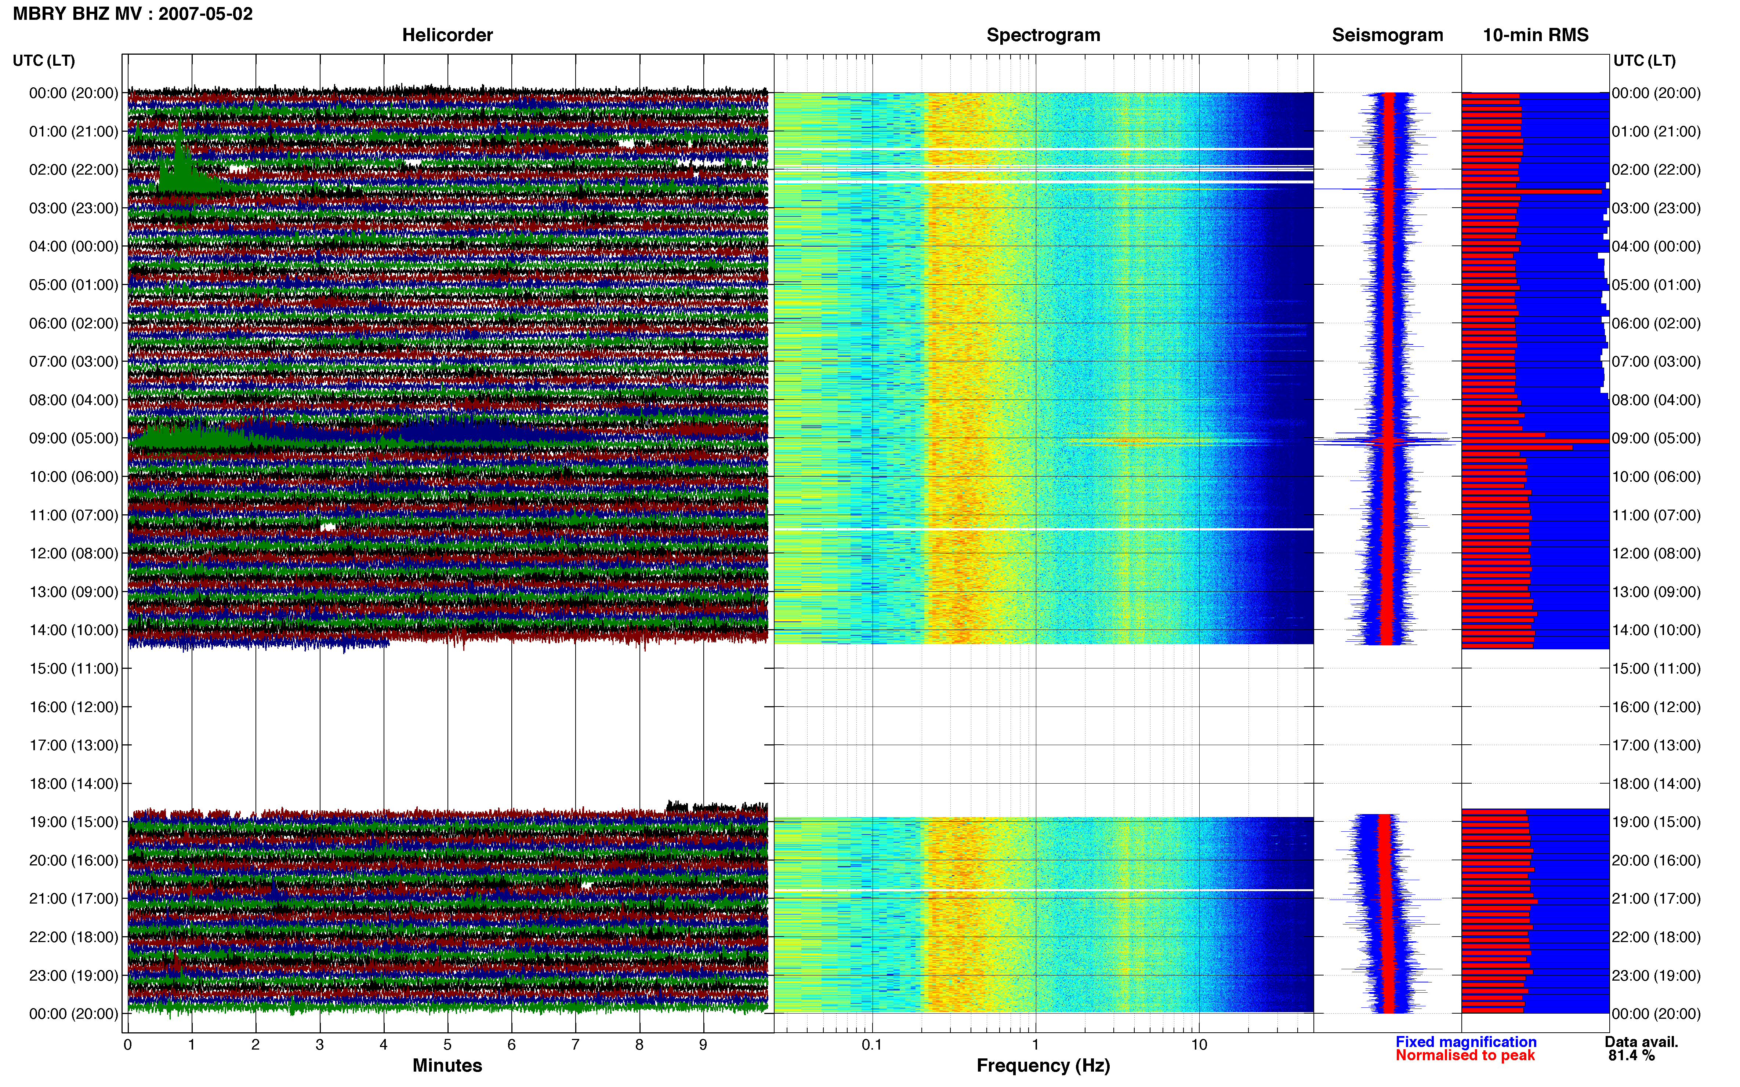Select the 'Spectrogram' panel heading
The image size is (1740, 1087).
click(1043, 35)
